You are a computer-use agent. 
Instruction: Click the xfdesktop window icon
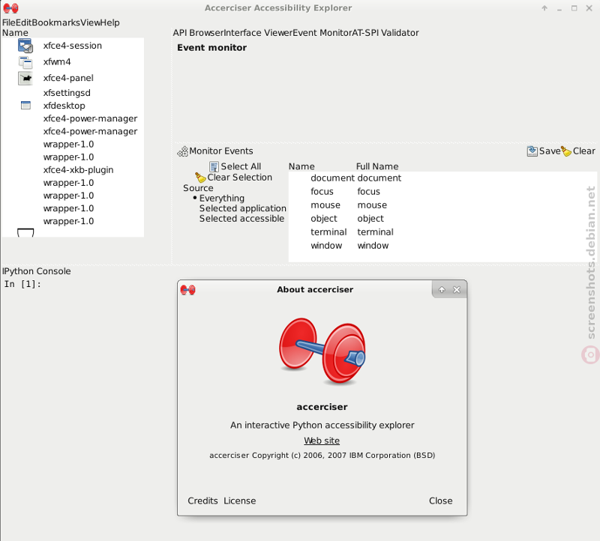pos(25,106)
